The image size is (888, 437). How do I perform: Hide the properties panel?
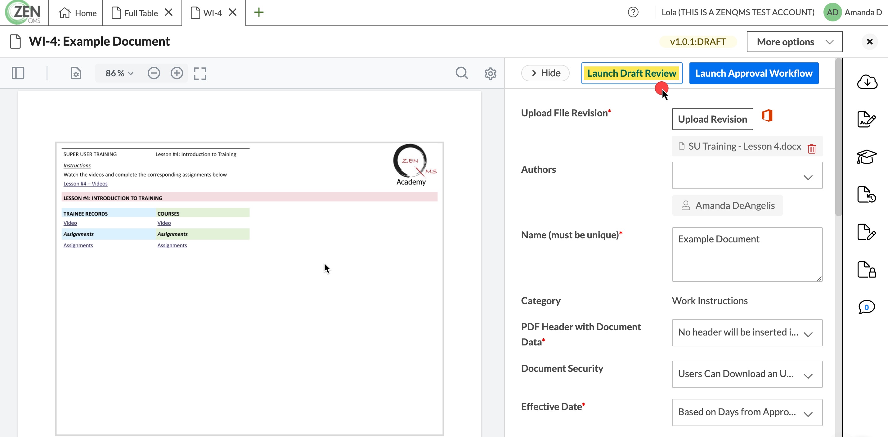pyautogui.click(x=545, y=73)
